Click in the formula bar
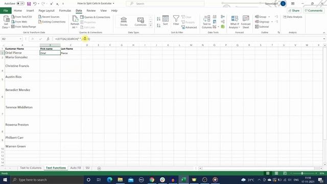Image resolution: width=327 pixels, height=184 pixels. [188, 39]
